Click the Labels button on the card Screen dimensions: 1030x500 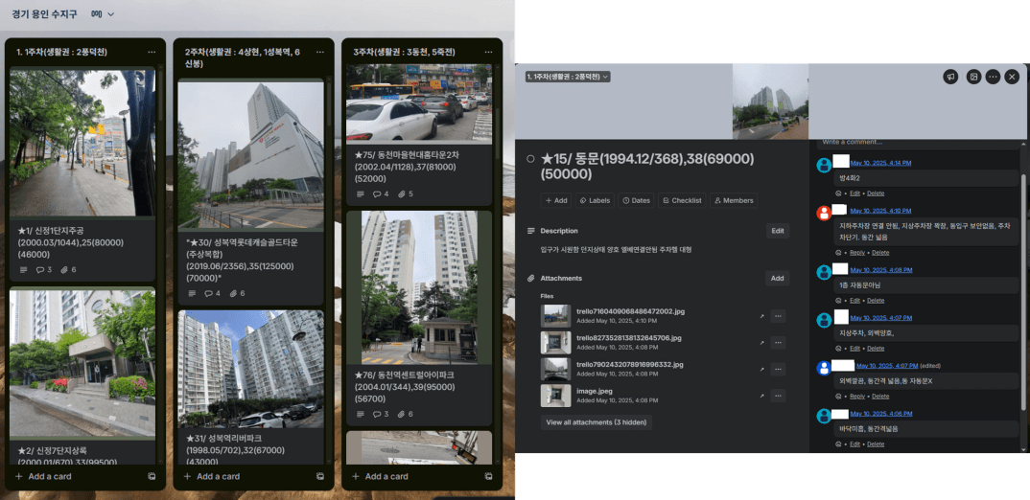595,200
